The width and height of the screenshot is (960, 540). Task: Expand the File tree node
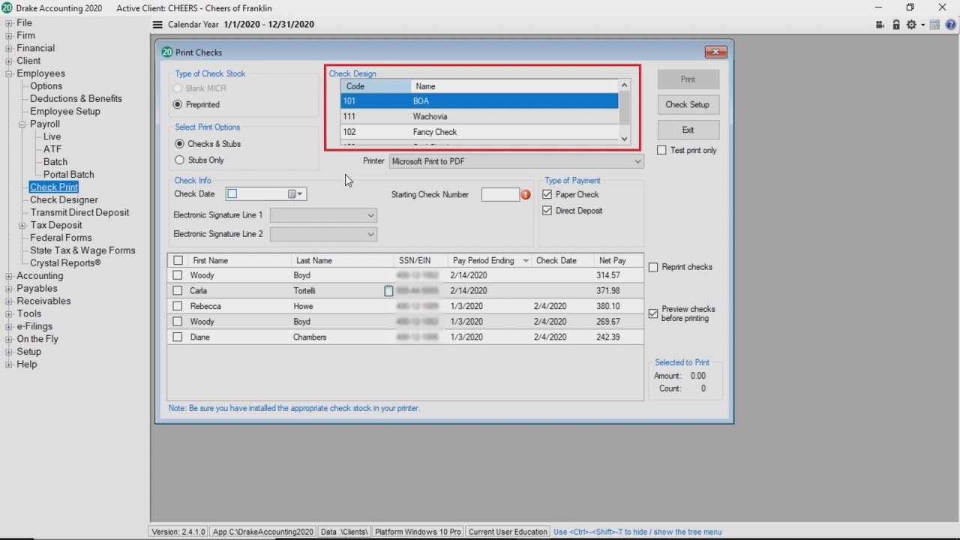(9, 23)
